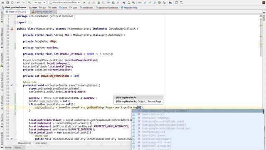Image resolution: width=266 pixels, height=150 pixels.
Task: Commit changes with Git checkmark icon
Action: pyautogui.click(x=150, y=2)
